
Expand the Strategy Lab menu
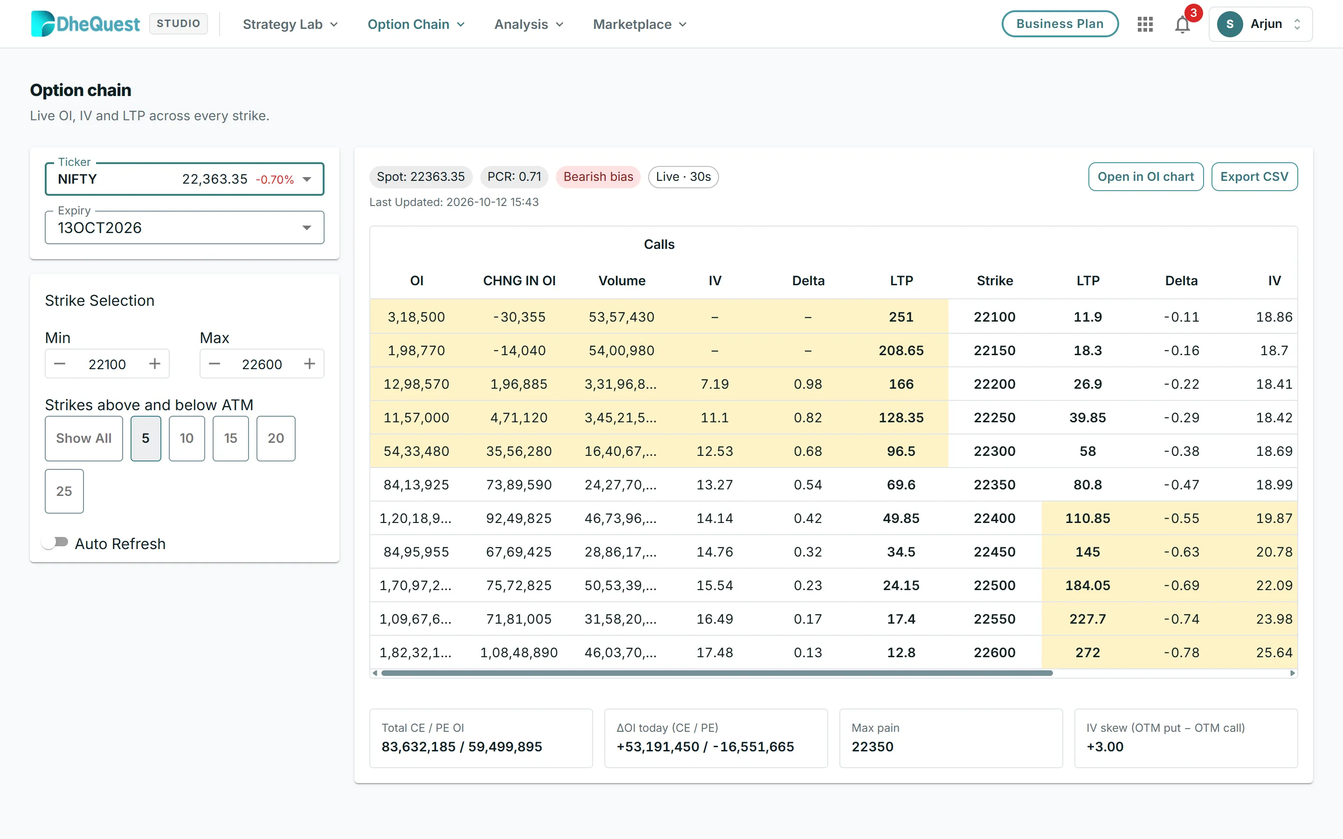(290, 24)
